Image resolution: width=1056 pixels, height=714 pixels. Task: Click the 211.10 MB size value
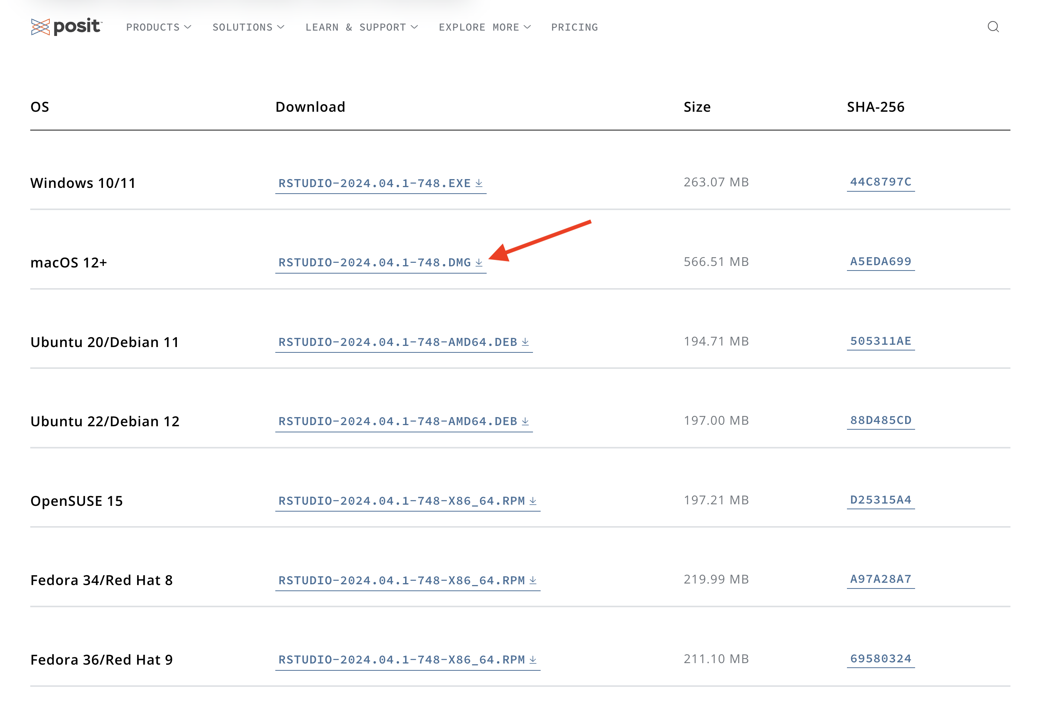716,659
